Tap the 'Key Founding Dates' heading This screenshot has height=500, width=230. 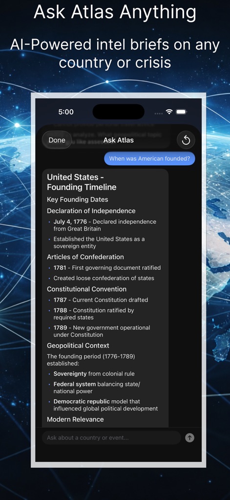point(78,199)
